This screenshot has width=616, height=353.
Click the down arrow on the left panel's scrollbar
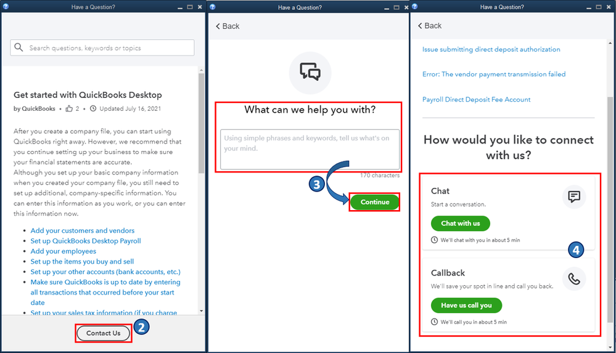coord(201,310)
